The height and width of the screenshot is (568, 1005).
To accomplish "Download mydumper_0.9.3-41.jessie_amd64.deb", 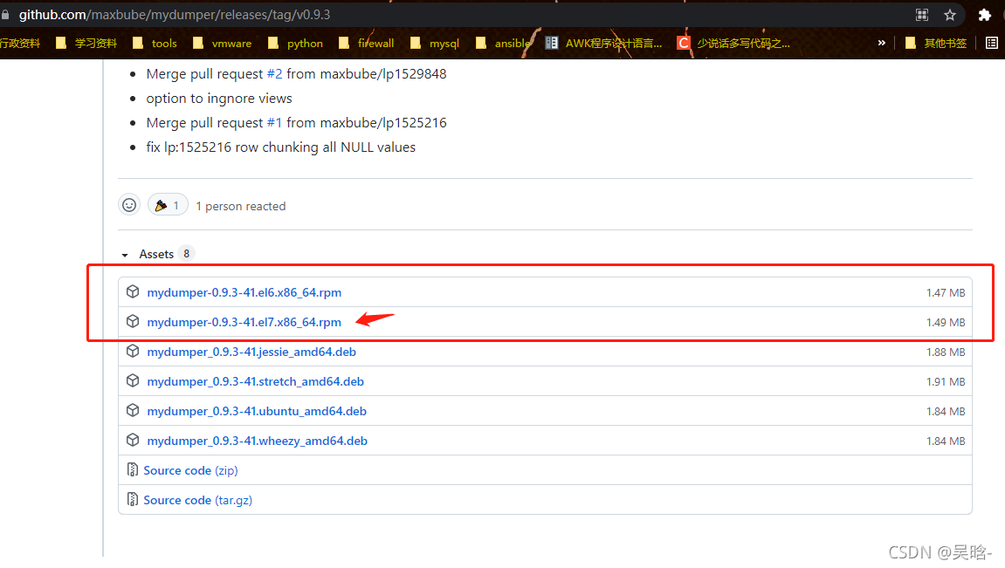I will (x=251, y=352).
